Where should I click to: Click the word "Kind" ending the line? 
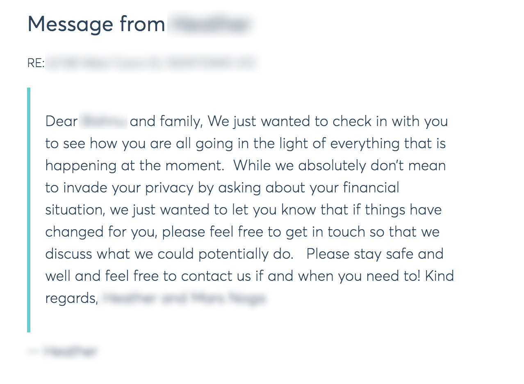click(x=439, y=276)
